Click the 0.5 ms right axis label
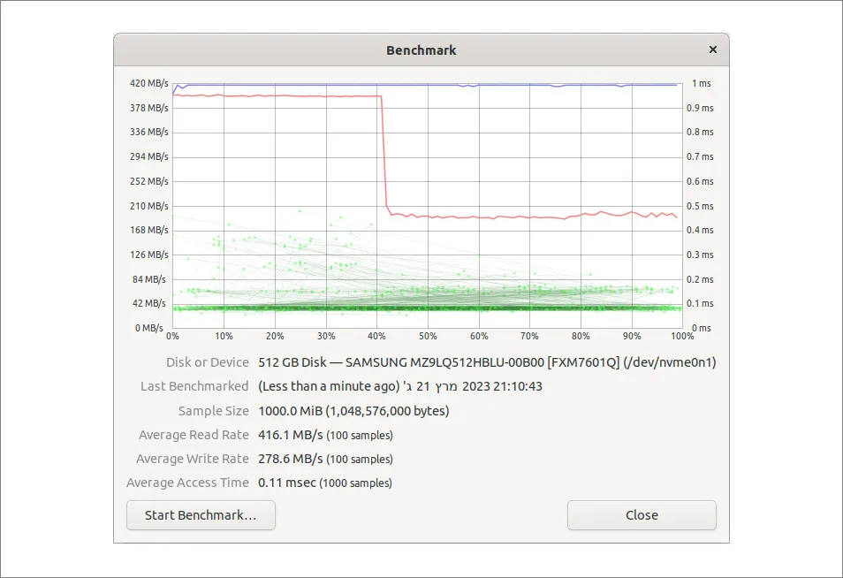 click(702, 206)
